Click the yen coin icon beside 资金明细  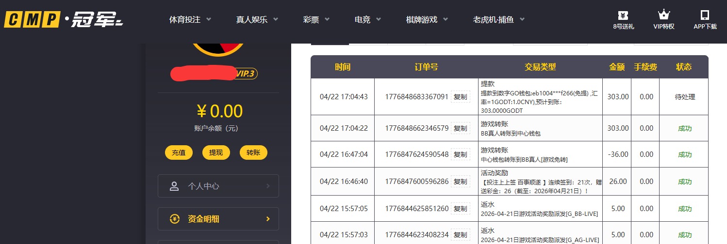coord(175,219)
